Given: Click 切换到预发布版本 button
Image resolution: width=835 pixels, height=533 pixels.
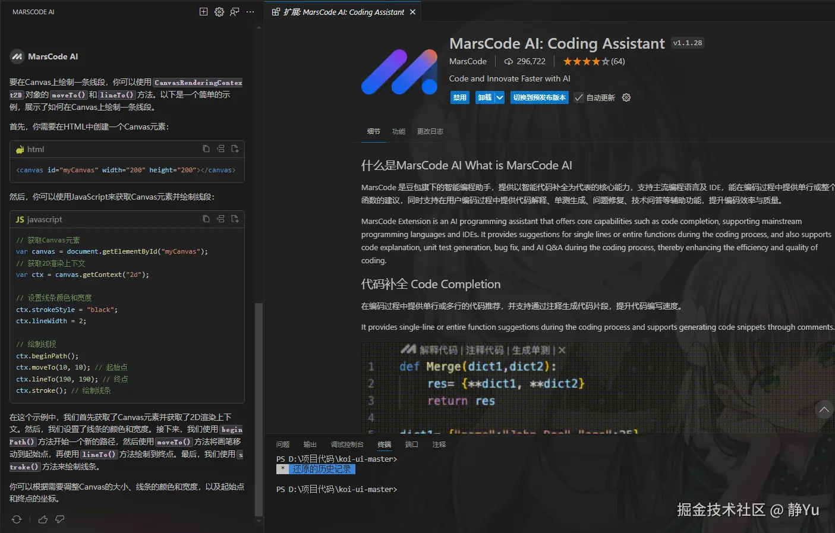Looking at the screenshot, I should [539, 97].
